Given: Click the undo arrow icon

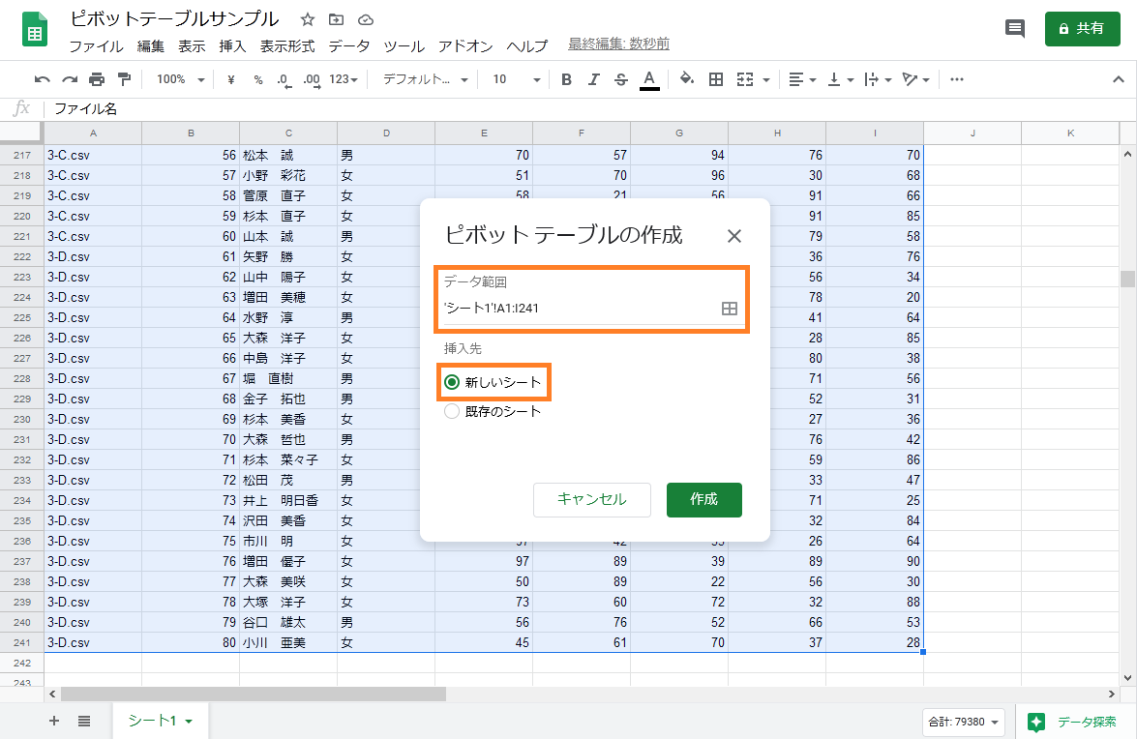Looking at the screenshot, I should (42, 79).
